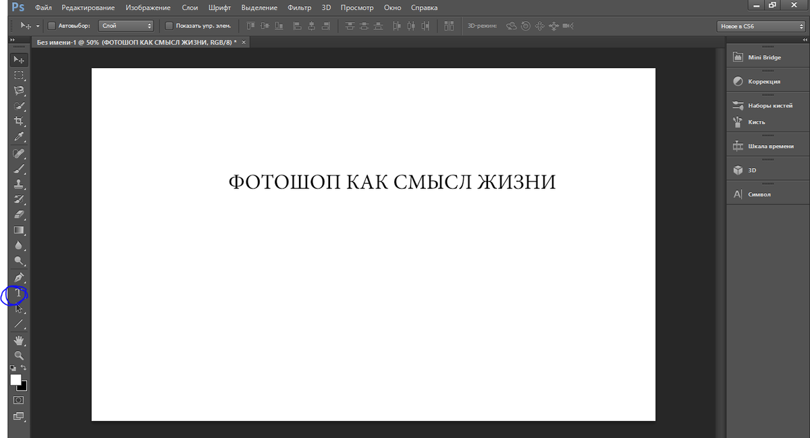This screenshot has width=810, height=438.
Task: Close the Без имени-1 document tab
Action: [244, 42]
